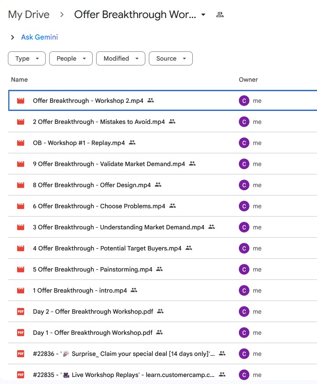Open the Type filter dropdown
317x384 pixels.
[x=27, y=58]
